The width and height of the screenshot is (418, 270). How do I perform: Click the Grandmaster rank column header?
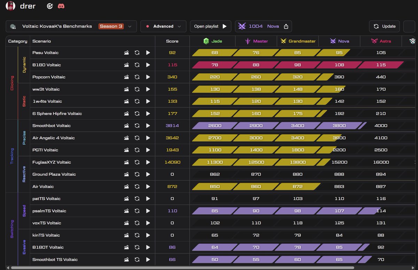(x=298, y=41)
